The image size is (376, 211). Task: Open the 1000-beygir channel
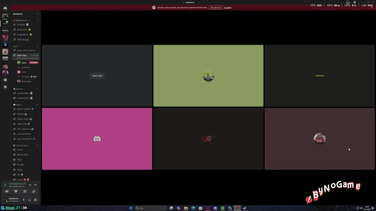(x=26, y=40)
